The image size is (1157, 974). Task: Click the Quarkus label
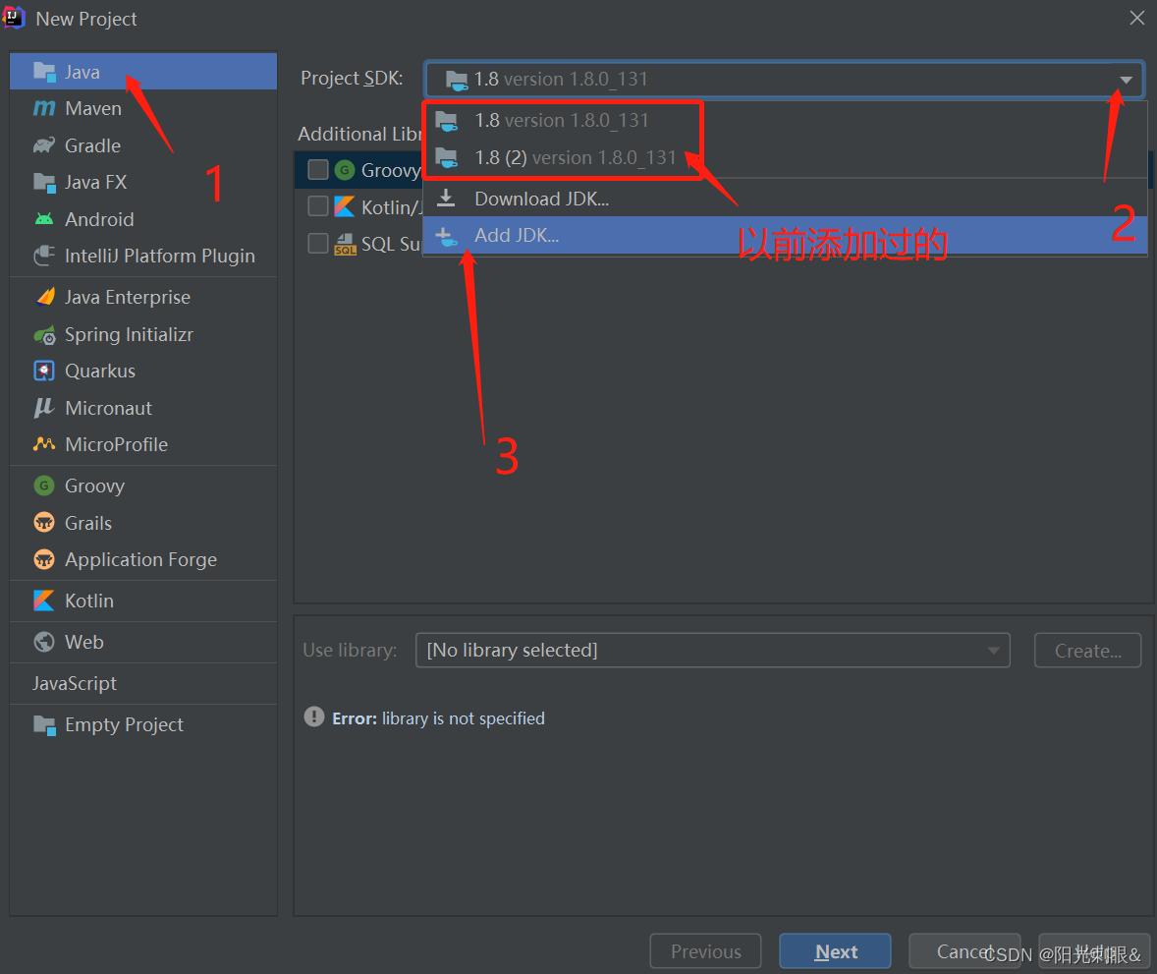(100, 371)
